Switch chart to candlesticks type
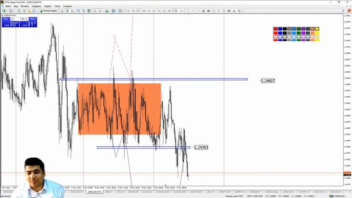The height and width of the screenshot is (198, 352). [x=67, y=11]
